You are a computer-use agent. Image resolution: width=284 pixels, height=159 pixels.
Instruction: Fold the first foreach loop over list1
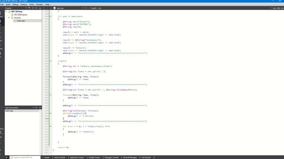tap(51, 76)
